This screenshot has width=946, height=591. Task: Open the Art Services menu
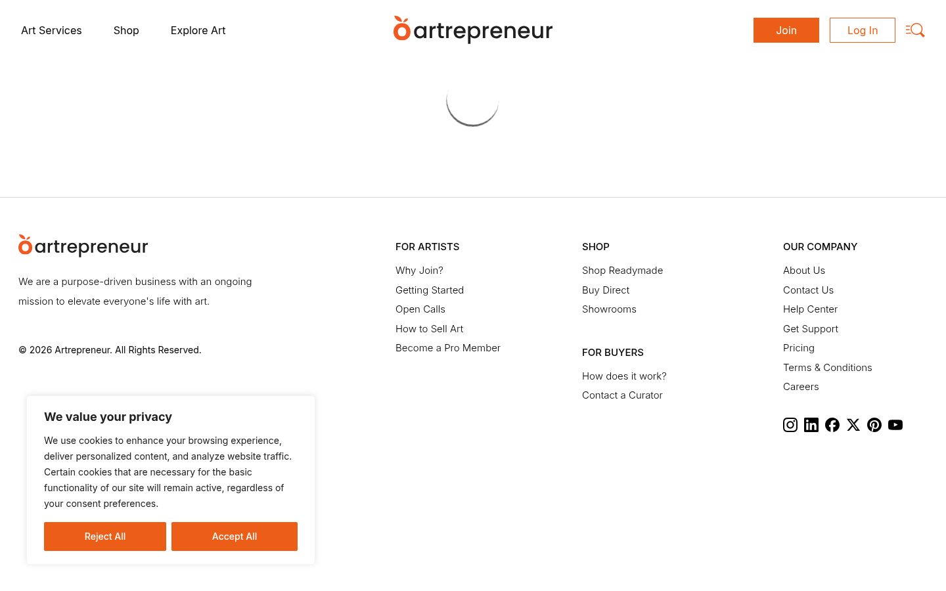(x=51, y=30)
